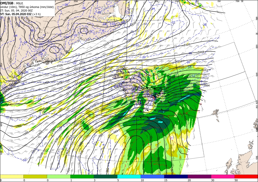Click the 35W longitude label

click(x=76, y=1)
